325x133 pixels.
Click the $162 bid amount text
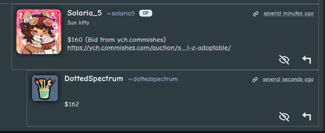click(x=72, y=104)
